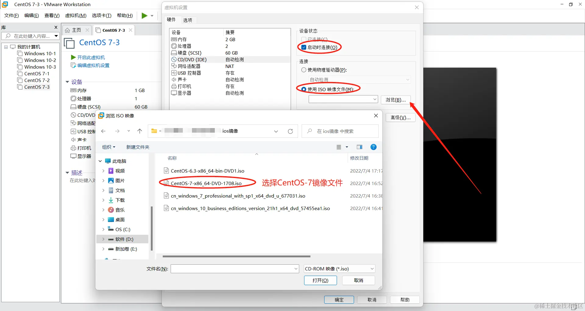The height and width of the screenshot is (311, 585).
Task: Open the View menu
Action: click(52, 16)
